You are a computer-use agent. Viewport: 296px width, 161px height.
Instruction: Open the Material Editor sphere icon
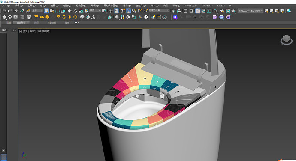pos(117,17)
